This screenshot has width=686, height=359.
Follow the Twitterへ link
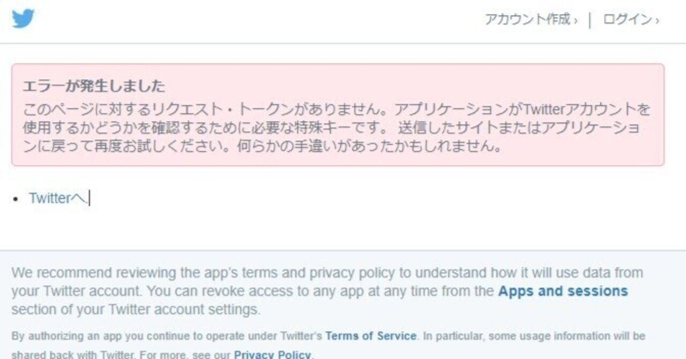pyautogui.click(x=57, y=198)
